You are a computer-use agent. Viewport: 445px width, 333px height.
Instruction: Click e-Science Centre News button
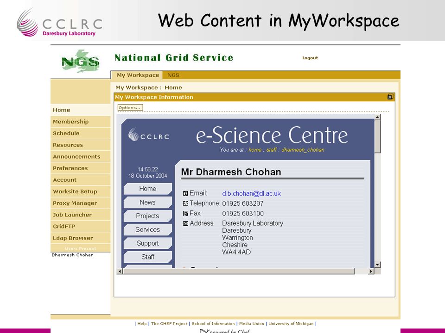[147, 202]
